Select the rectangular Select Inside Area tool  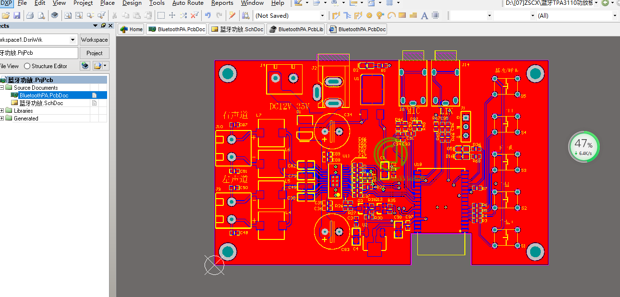click(x=161, y=15)
